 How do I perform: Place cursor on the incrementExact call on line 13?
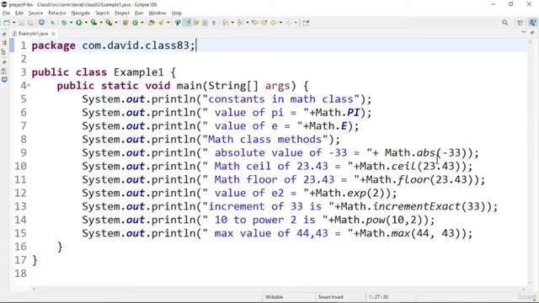pos(417,206)
